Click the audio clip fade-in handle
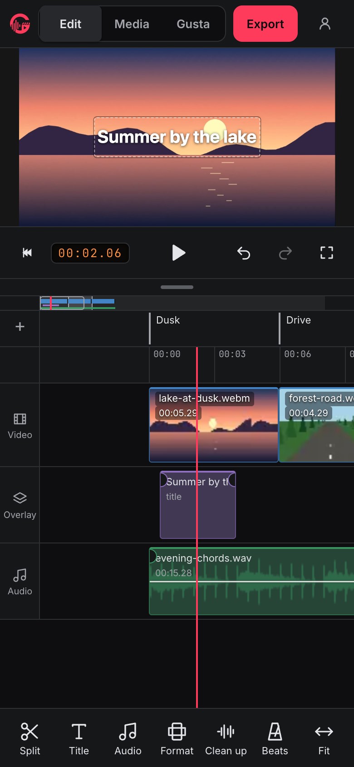The height and width of the screenshot is (767, 354). pyautogui.click(x=153, y=556)
